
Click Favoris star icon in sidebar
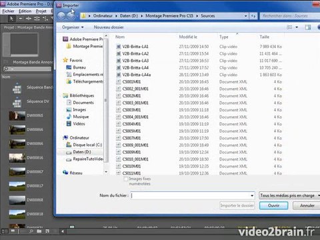click(65, 60)
